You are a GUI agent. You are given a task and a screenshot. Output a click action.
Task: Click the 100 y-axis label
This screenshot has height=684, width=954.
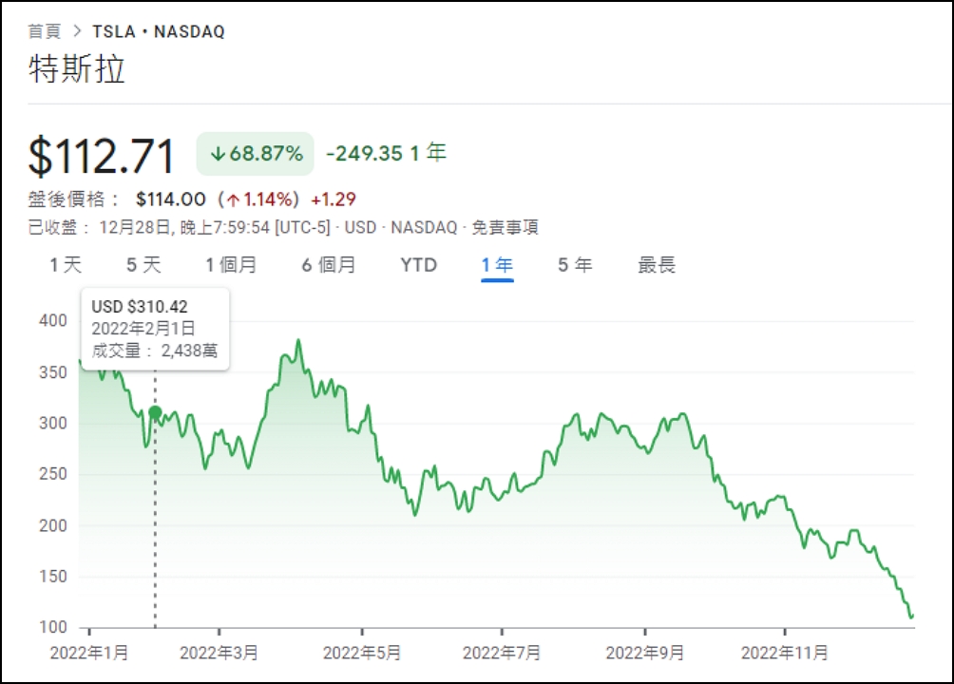[53, 627]
